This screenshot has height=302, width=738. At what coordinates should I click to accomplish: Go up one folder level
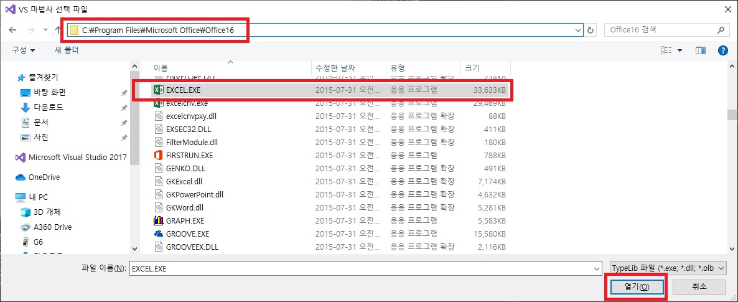click(58, 30)
